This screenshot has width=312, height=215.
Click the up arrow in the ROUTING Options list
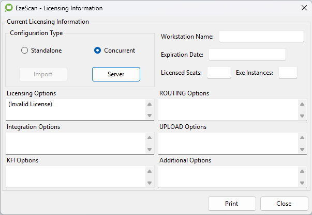(x=302, y=104)
